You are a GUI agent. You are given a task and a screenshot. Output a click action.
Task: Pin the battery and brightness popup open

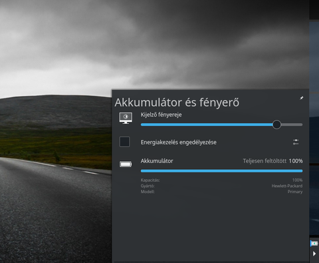click(302, 98)
